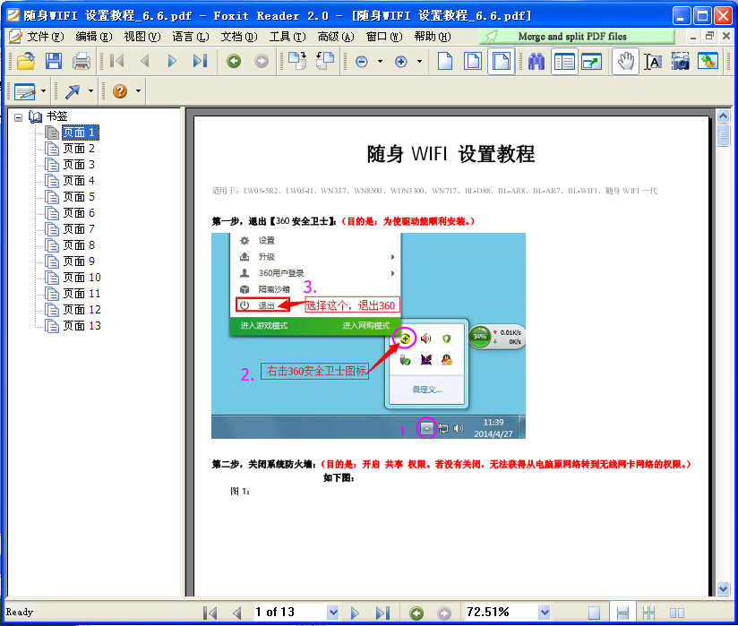Open the 高级(A) menu
The image size is (738, 626).
point(336,36)
